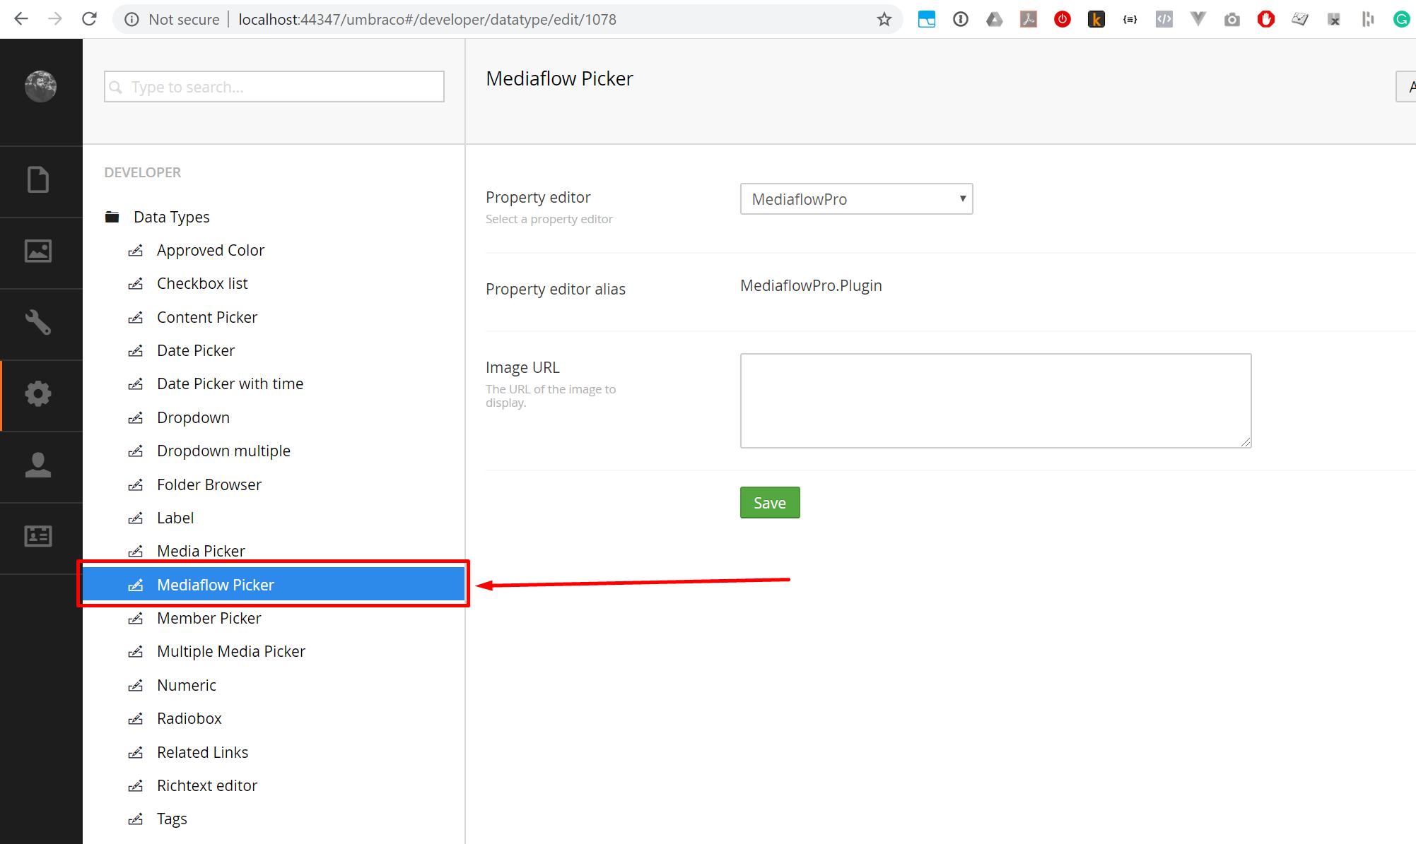Open the Settings wrench icon in sidebar
This screenshot has width=1416, height=844.
[38, 323]
